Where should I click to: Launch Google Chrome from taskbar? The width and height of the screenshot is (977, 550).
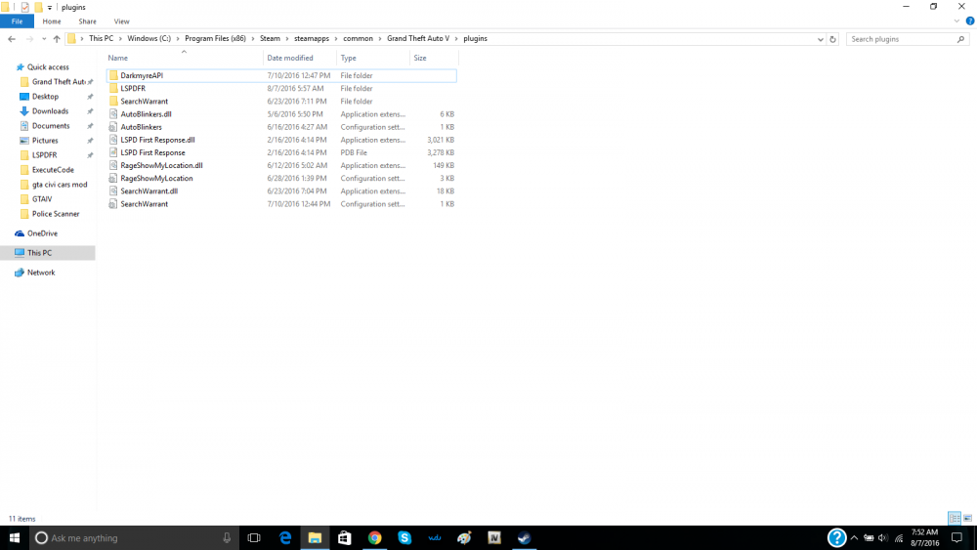tap(374, 537)
